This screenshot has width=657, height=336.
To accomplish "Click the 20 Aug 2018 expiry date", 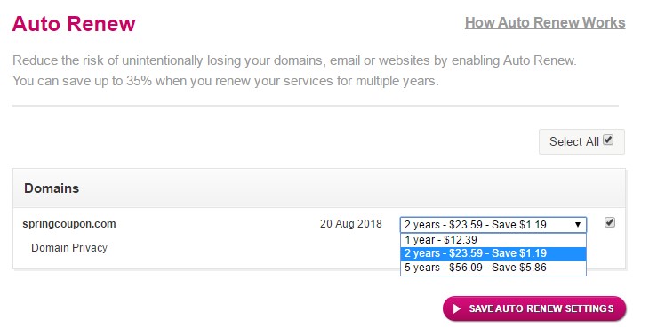I will click(x=350, y=224).
